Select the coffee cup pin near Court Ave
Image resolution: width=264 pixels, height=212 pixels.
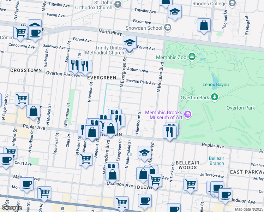tap(6, 161)
